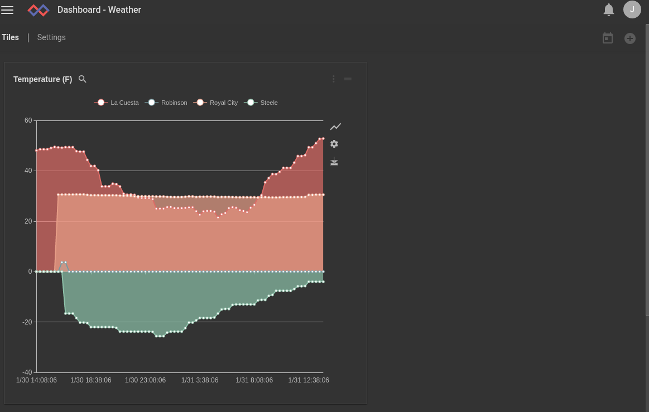Open the tile's three-dot options menu
This screenshot has width=649, height=412.
334,79
